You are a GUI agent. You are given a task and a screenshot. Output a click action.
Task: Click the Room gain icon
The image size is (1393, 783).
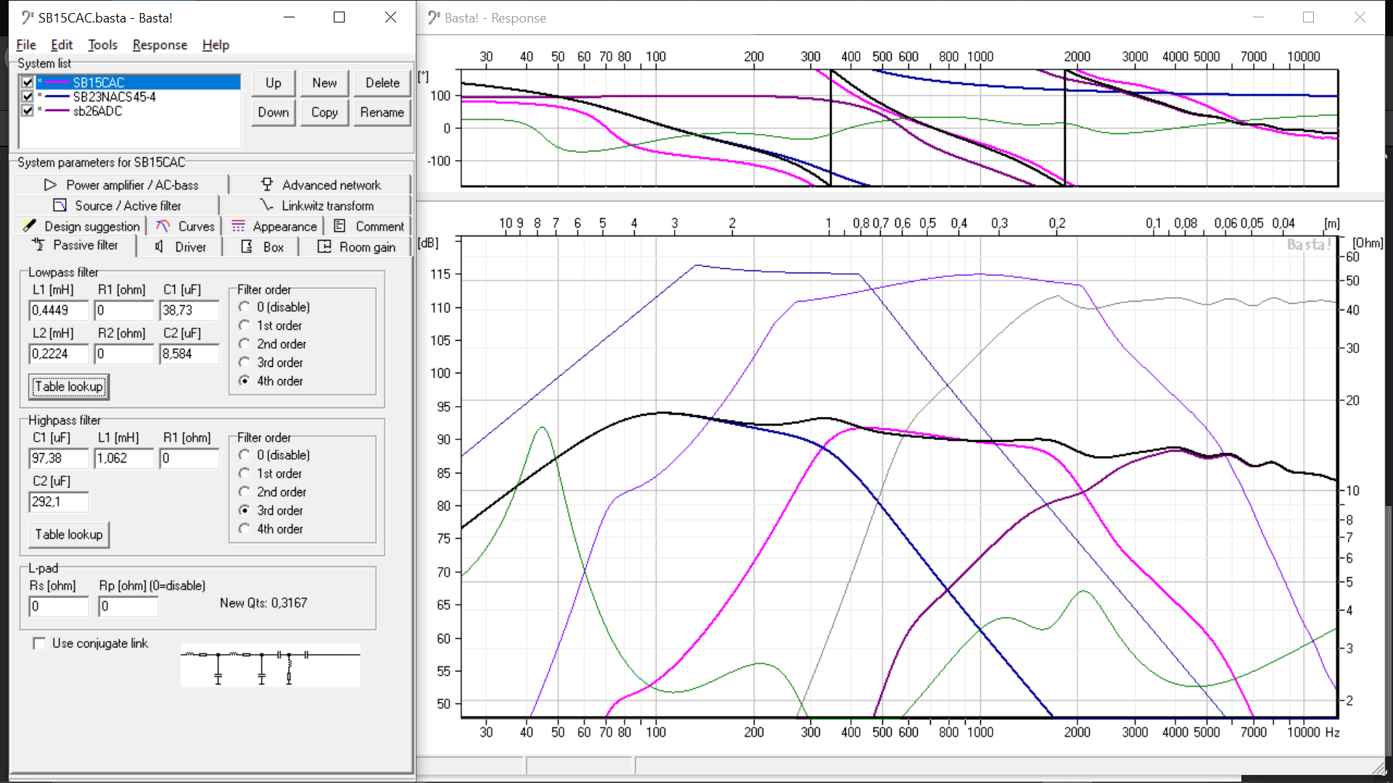324,247
